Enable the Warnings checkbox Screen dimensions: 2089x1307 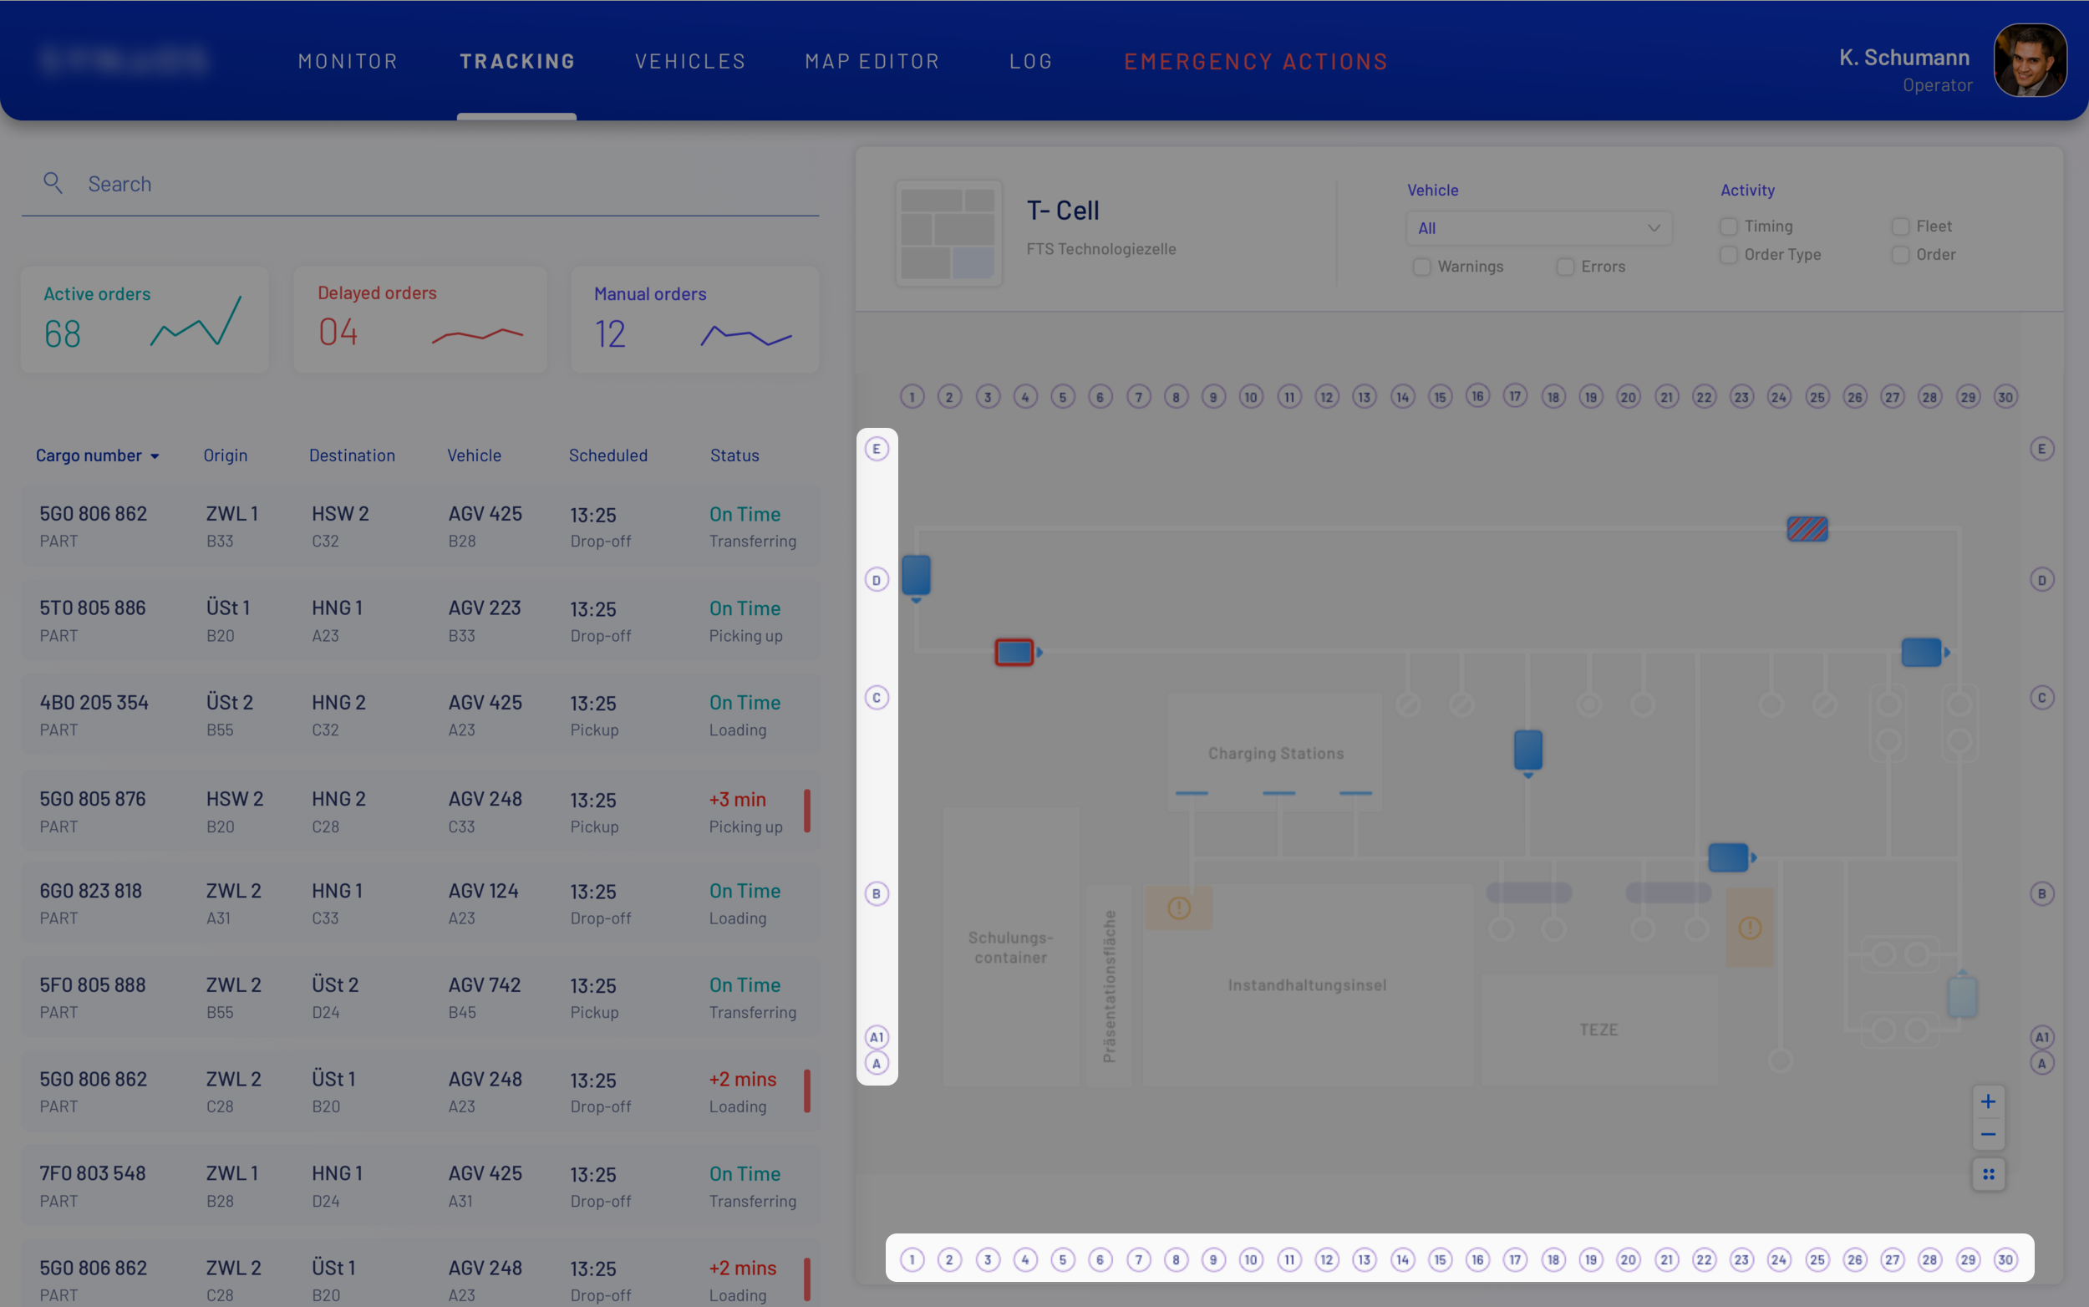(1421, 267)
